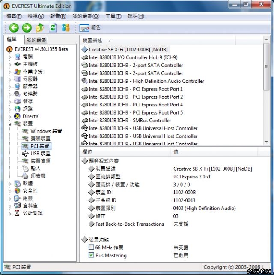Collapse the 裝置 tree node

(10, 124)
